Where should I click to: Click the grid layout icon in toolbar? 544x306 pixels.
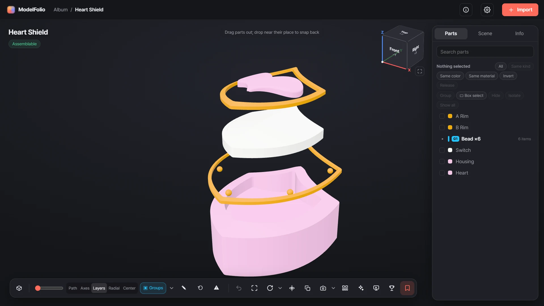[x=345, y=288]
